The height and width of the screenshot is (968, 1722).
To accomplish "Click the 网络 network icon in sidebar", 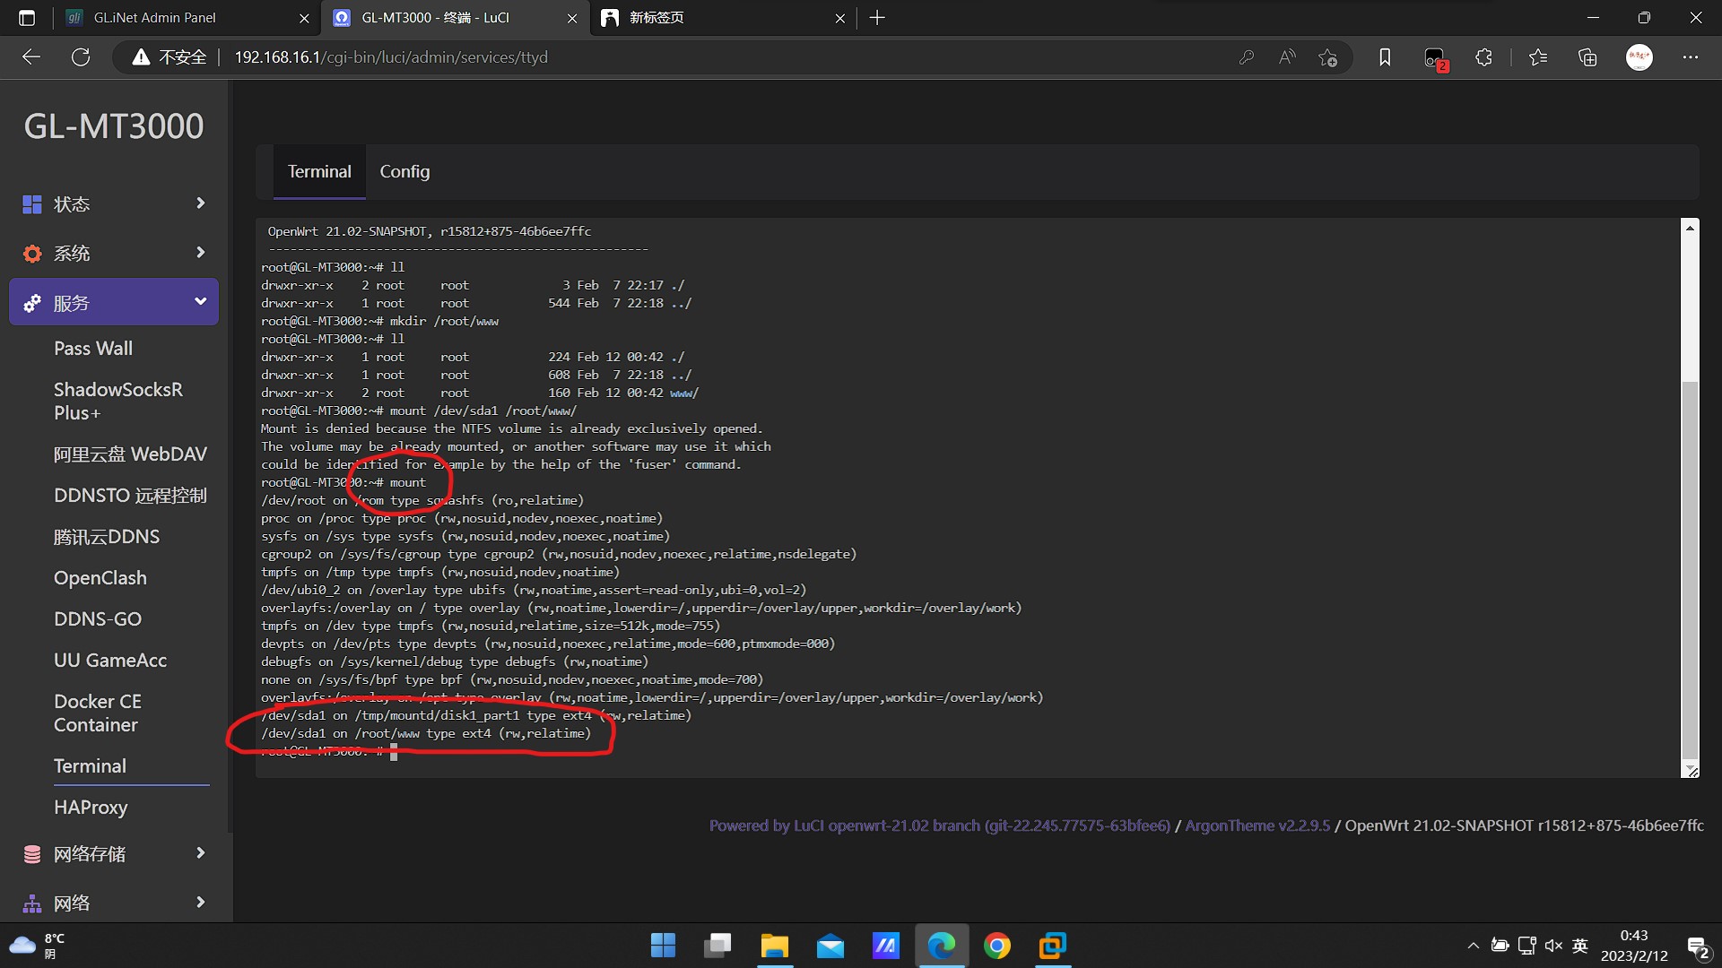I will coord(32,903).
